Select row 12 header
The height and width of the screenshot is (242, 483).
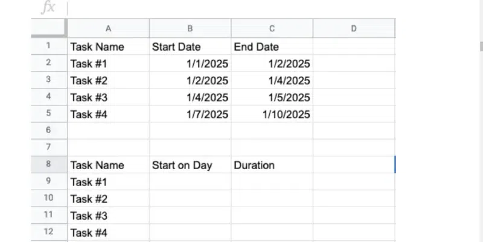click(x=48, y=232)
